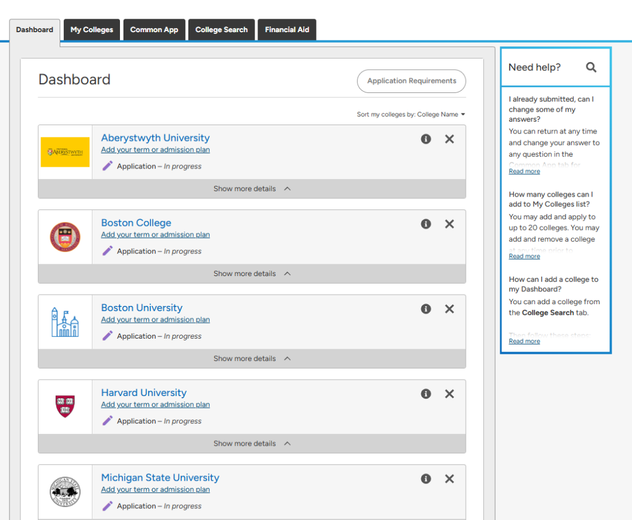
Task: Remove Boston College from dashboard
Action: coord(449,224)
